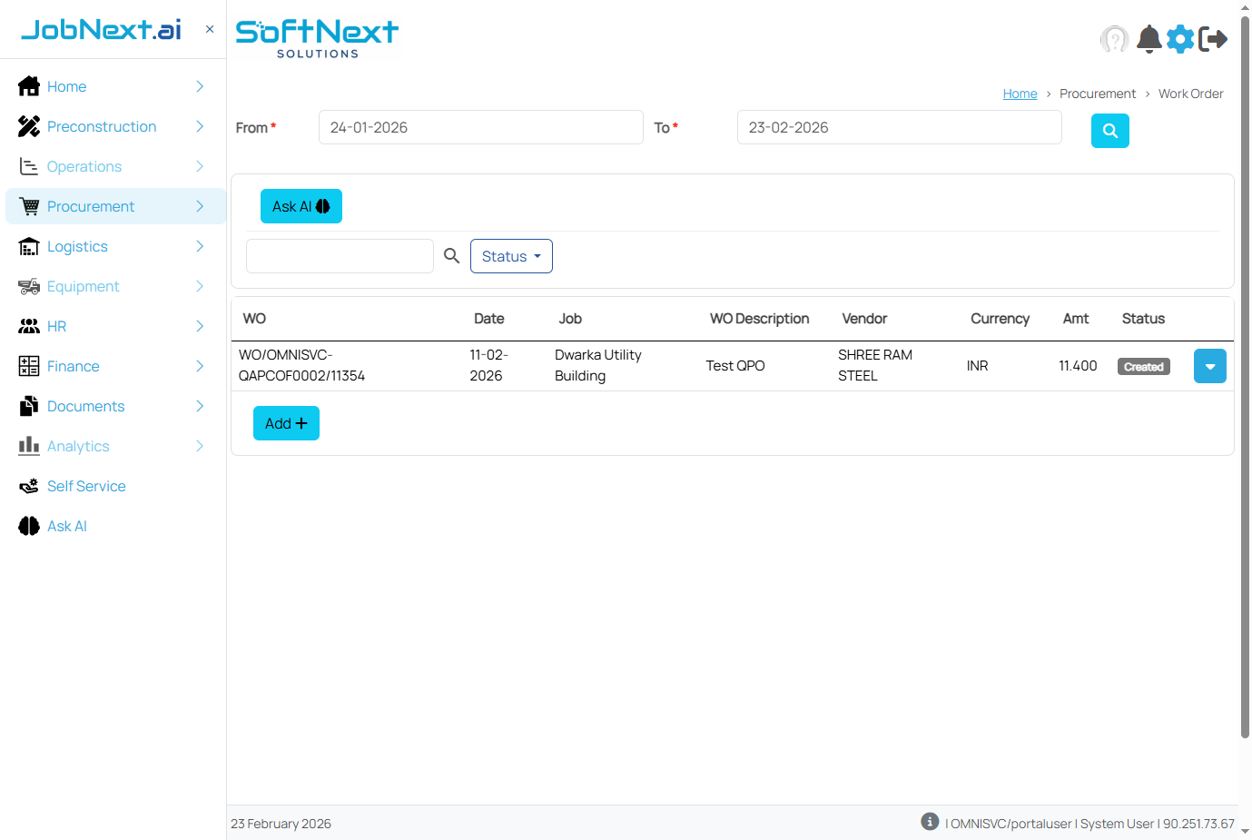Open the Self Service menu item
Image resolution: width=1252 pixels, height=840 pixels.
coord(86,486)
